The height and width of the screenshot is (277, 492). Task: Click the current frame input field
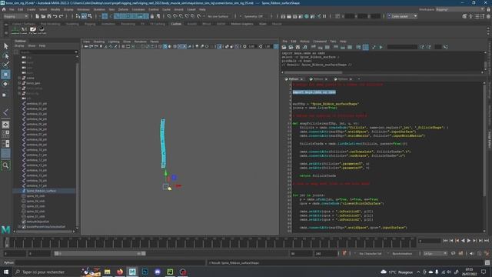coord(429,241)
